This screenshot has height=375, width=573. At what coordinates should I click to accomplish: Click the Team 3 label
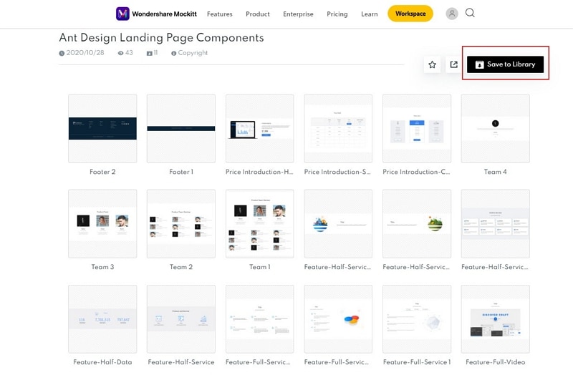pos(102,267)
